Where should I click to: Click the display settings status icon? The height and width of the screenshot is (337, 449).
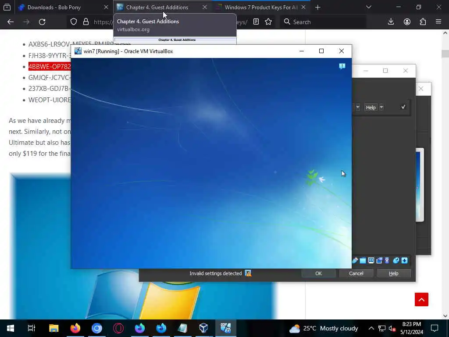coord(371,260)
